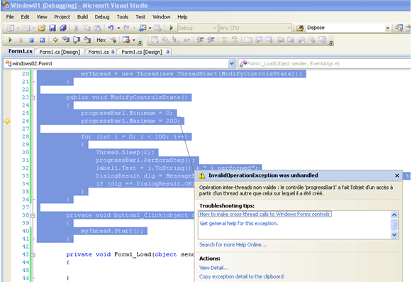Open the Build menu

tap(82, 17)
